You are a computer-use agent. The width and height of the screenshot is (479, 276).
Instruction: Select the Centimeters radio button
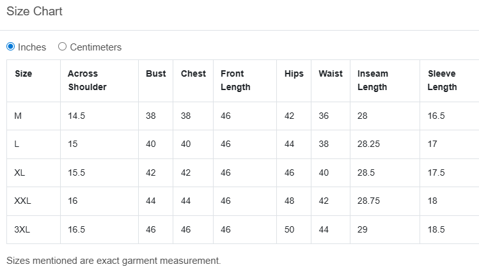pos(62,47)
